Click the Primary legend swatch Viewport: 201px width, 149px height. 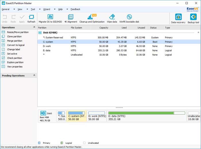tap(39, 143)
